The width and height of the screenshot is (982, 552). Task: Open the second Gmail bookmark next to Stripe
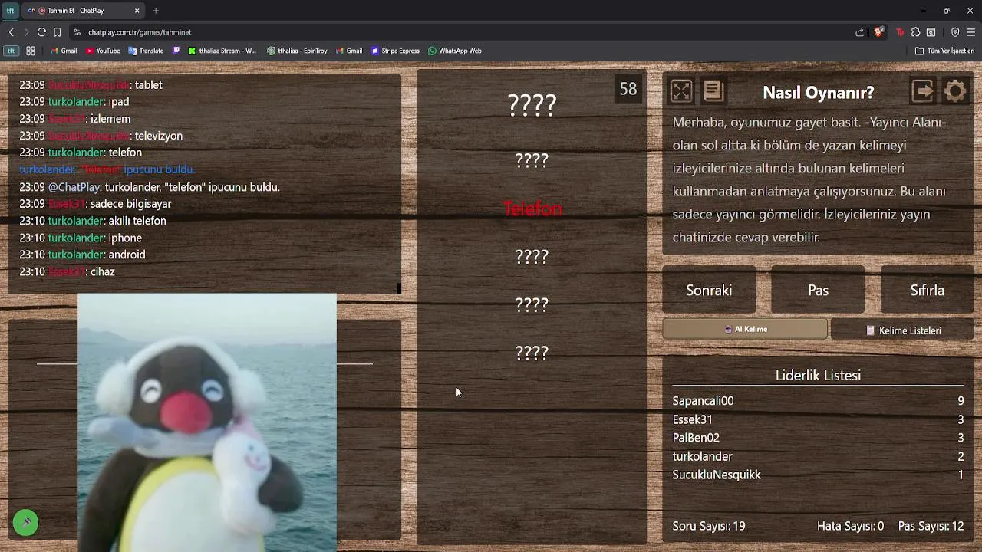pos(348,51)
